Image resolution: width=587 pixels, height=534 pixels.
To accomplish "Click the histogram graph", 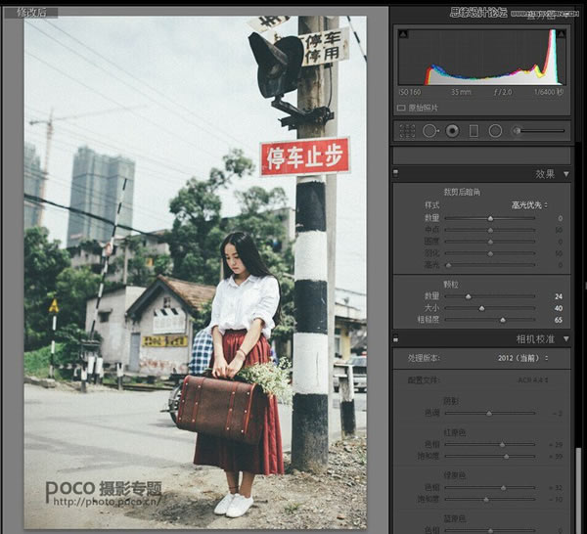I will [x=481, y=58].
